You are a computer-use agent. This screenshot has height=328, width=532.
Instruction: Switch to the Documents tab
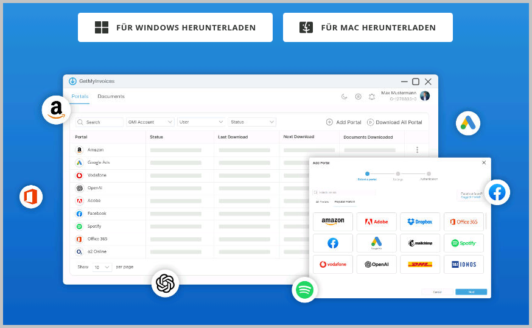[111, 96]
